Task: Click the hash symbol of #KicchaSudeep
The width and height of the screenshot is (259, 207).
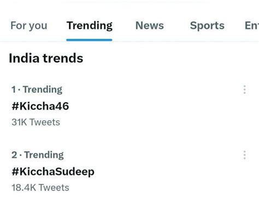Action: pyautogui.click(x=15, y=171)
